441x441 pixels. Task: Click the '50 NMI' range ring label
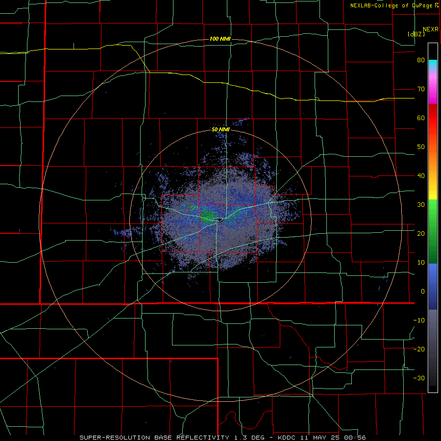pyautogui.click(x=221, y=130)
